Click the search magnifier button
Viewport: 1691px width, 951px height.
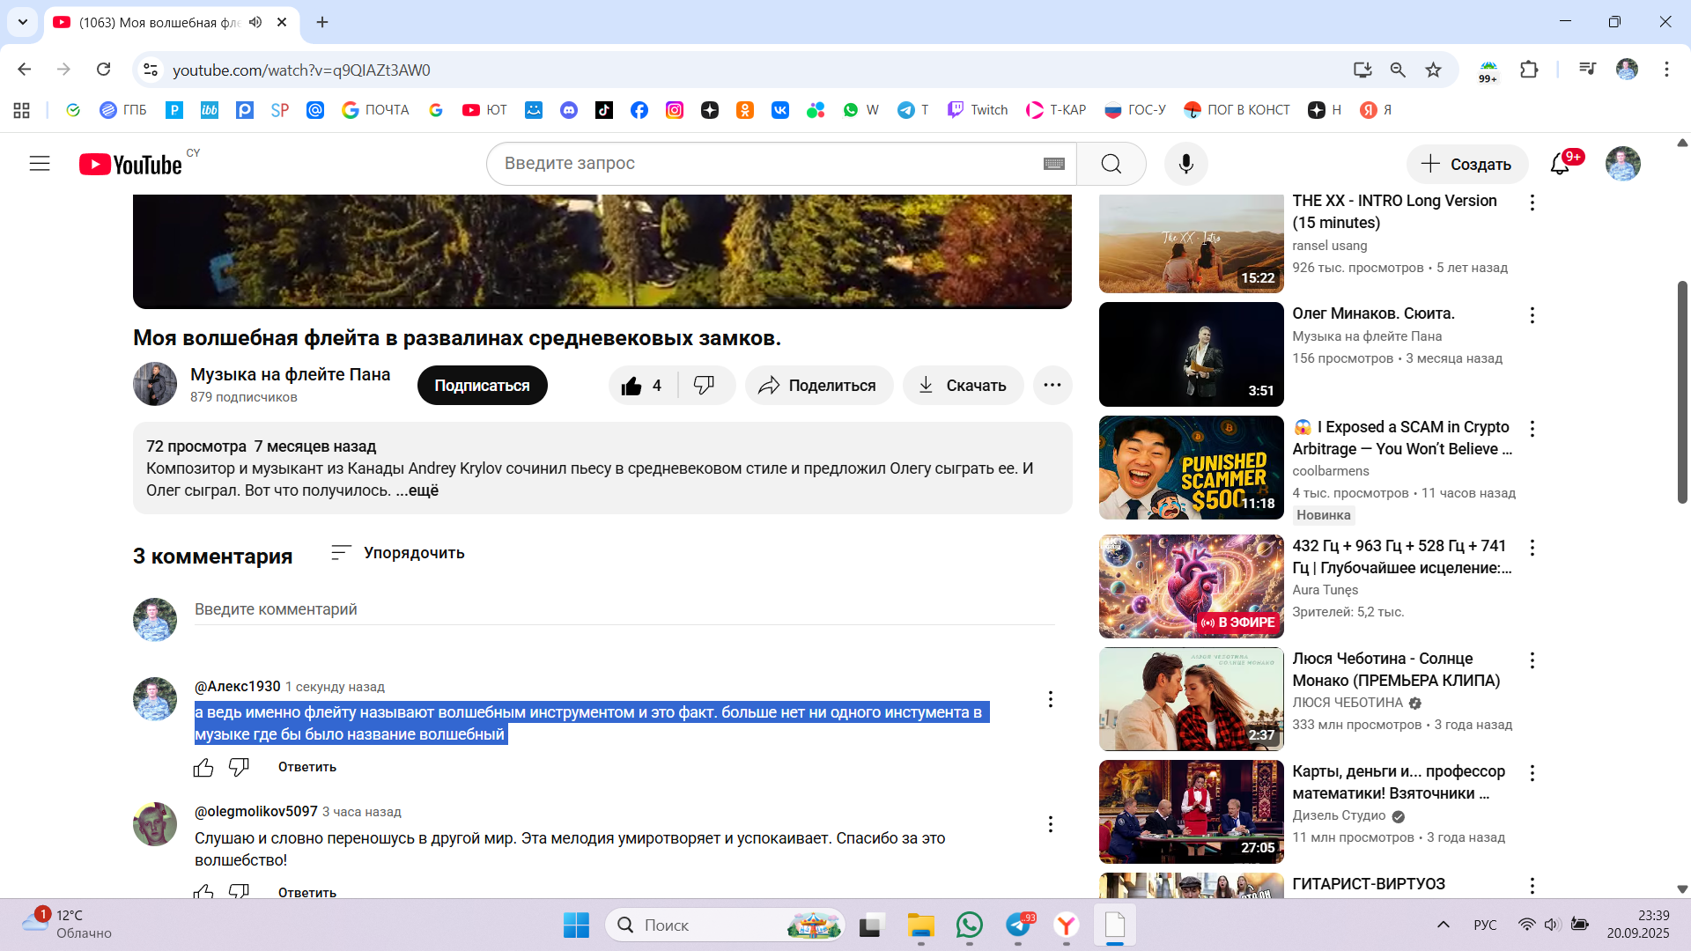point(1111,164)
